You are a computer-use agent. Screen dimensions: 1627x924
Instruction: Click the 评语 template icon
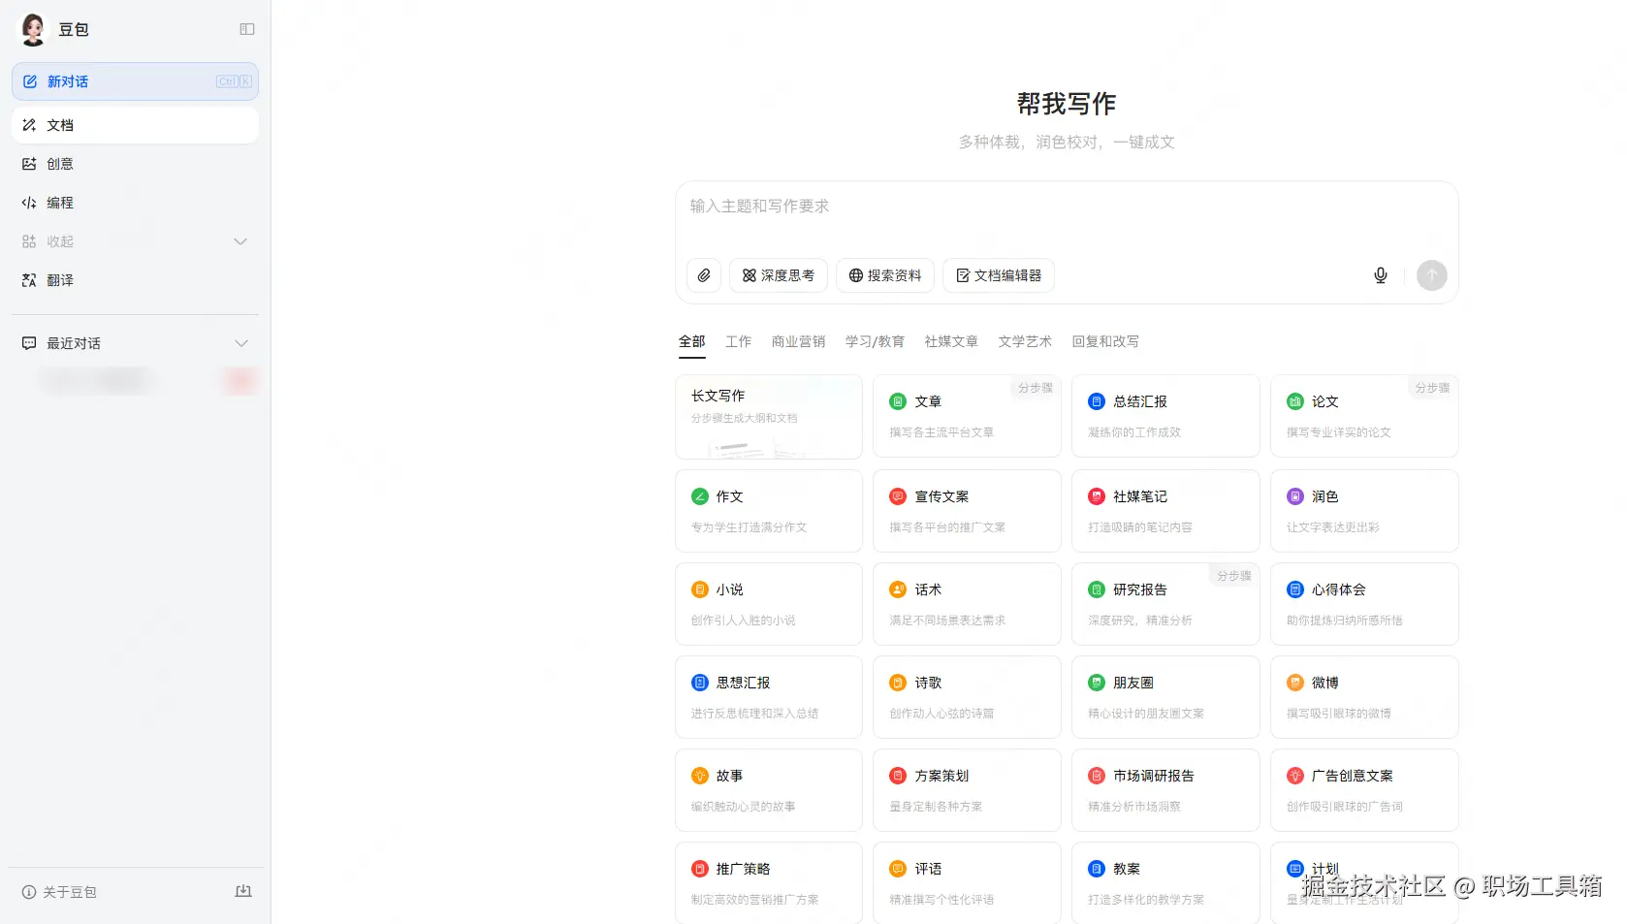[898, 869]
